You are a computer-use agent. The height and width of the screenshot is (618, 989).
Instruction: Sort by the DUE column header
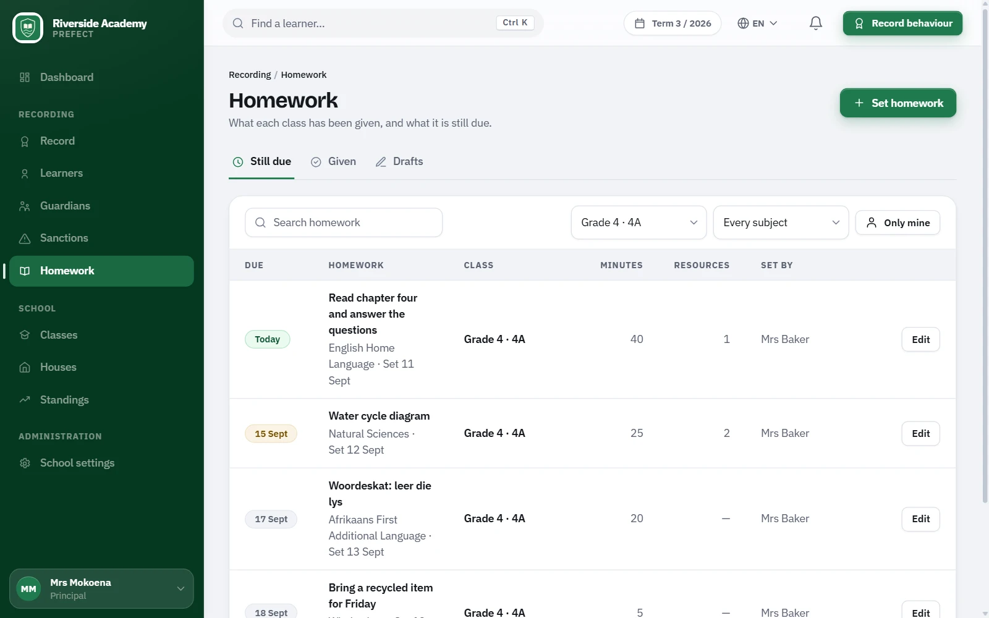[254, 265]
